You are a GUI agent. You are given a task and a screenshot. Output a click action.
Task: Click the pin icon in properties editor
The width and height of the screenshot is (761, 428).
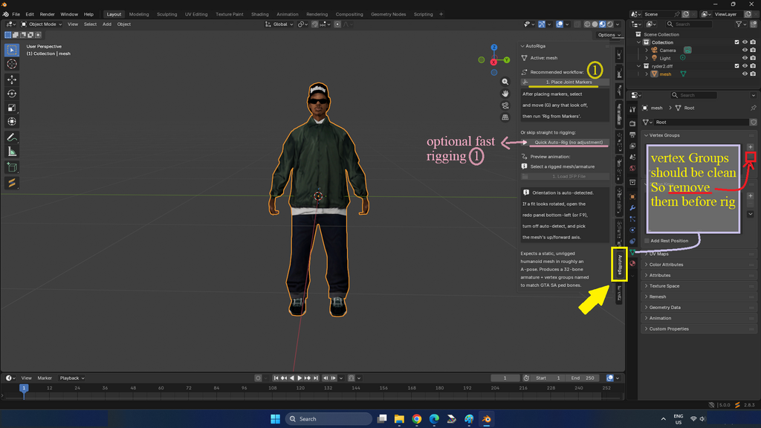pyautogui.click(x=754, y=108)
